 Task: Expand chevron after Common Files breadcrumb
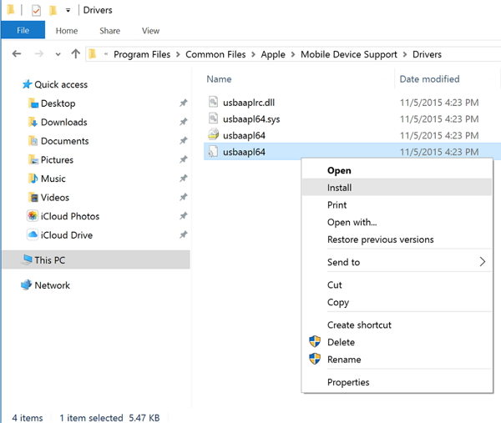[253, 54]
